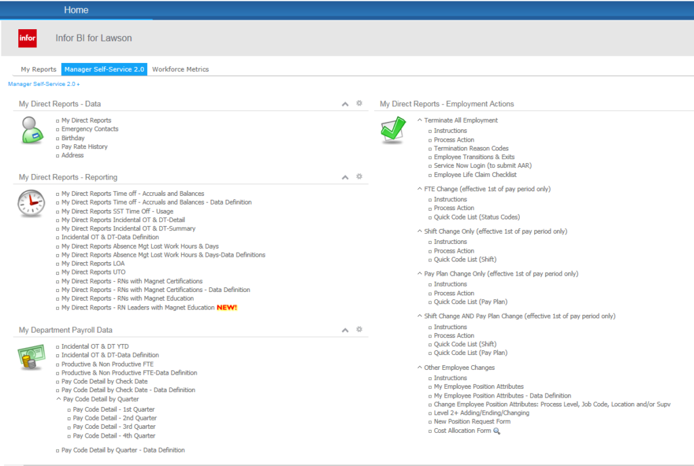Click the magnifier icon beside Cost Allocation Form
Image resolution: width=694 pixels, height=466 pixels.
click(497, 431)
